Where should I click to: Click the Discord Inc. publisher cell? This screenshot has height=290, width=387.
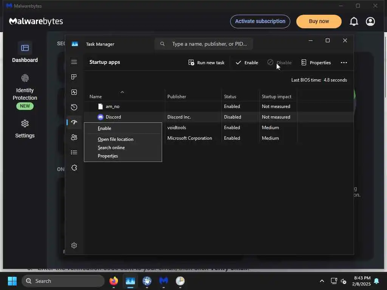(179, 117)
